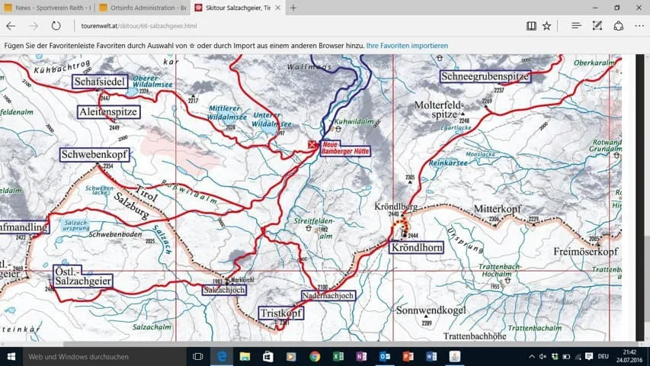Show hidden system tray icons
The height and width of the screenshot is (366, 650).
point(531,356)
